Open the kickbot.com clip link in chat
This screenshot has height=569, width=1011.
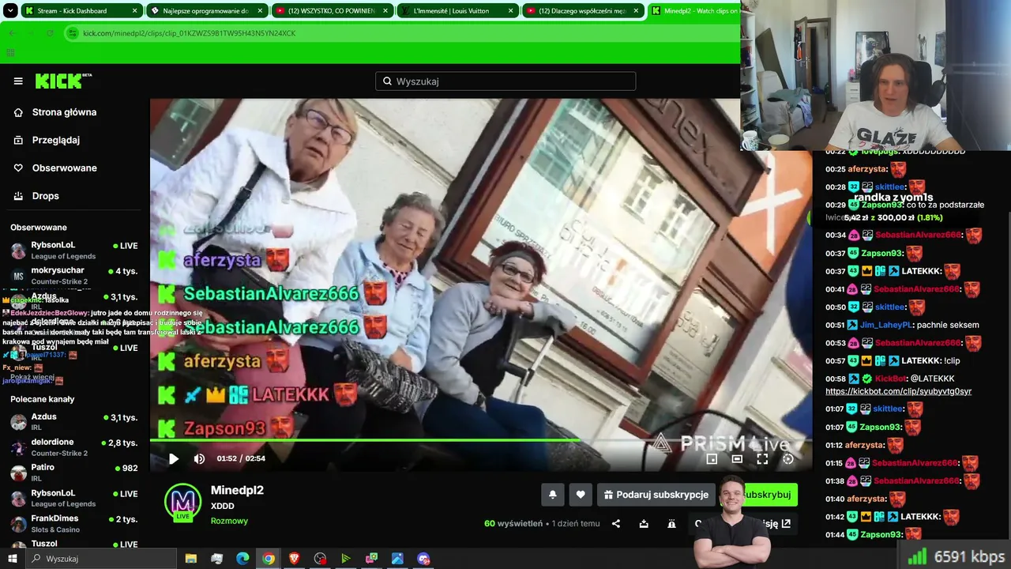click(x=898, y=391)
